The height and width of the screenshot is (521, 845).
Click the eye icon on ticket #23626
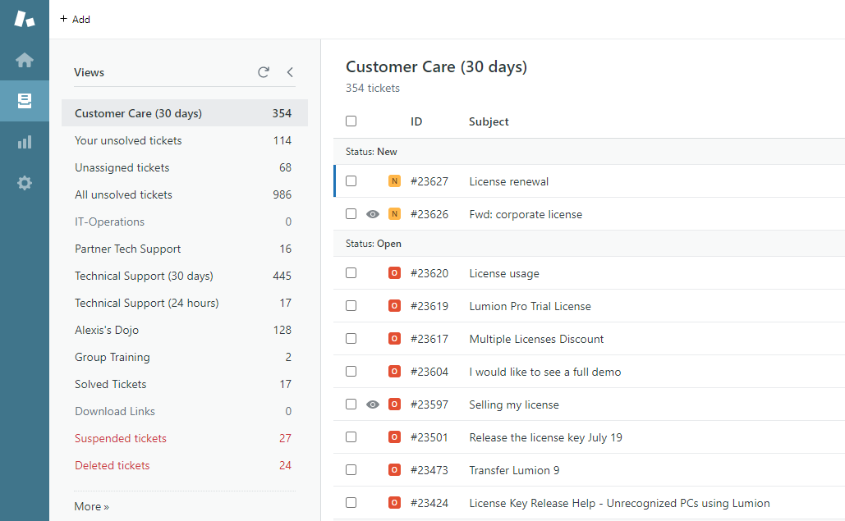(373, 214)
